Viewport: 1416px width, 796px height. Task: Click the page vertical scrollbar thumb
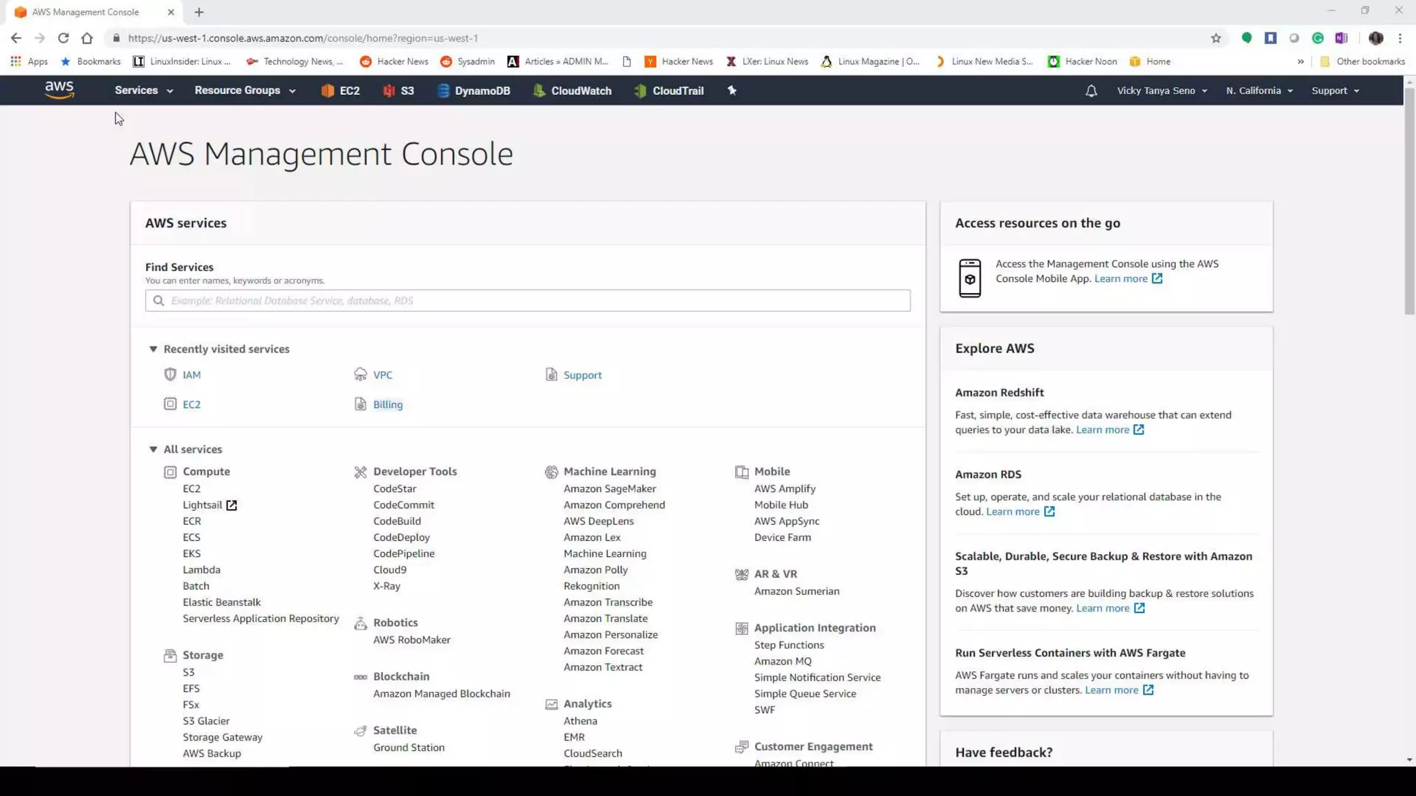pos(1409,200)
